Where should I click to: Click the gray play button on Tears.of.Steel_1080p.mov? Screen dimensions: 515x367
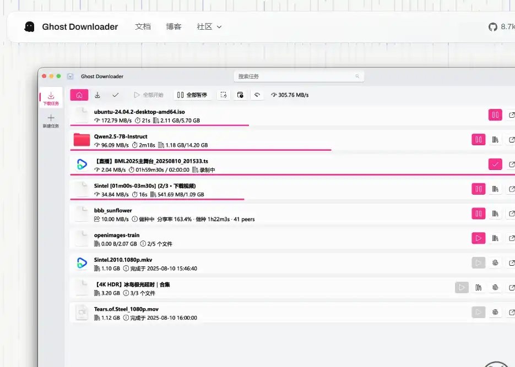pyautogui.click(x=478, y=312)
